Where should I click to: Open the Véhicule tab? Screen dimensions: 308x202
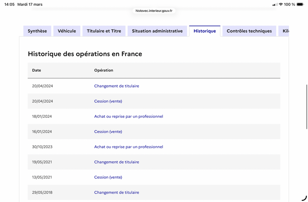(67, 31)
